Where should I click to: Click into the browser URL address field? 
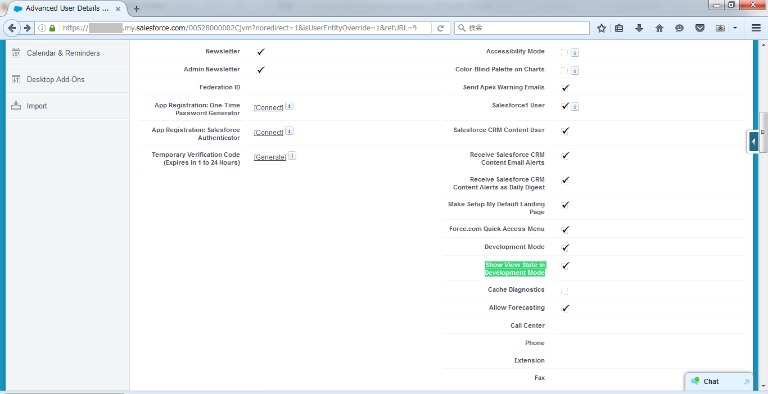(239, 28)
